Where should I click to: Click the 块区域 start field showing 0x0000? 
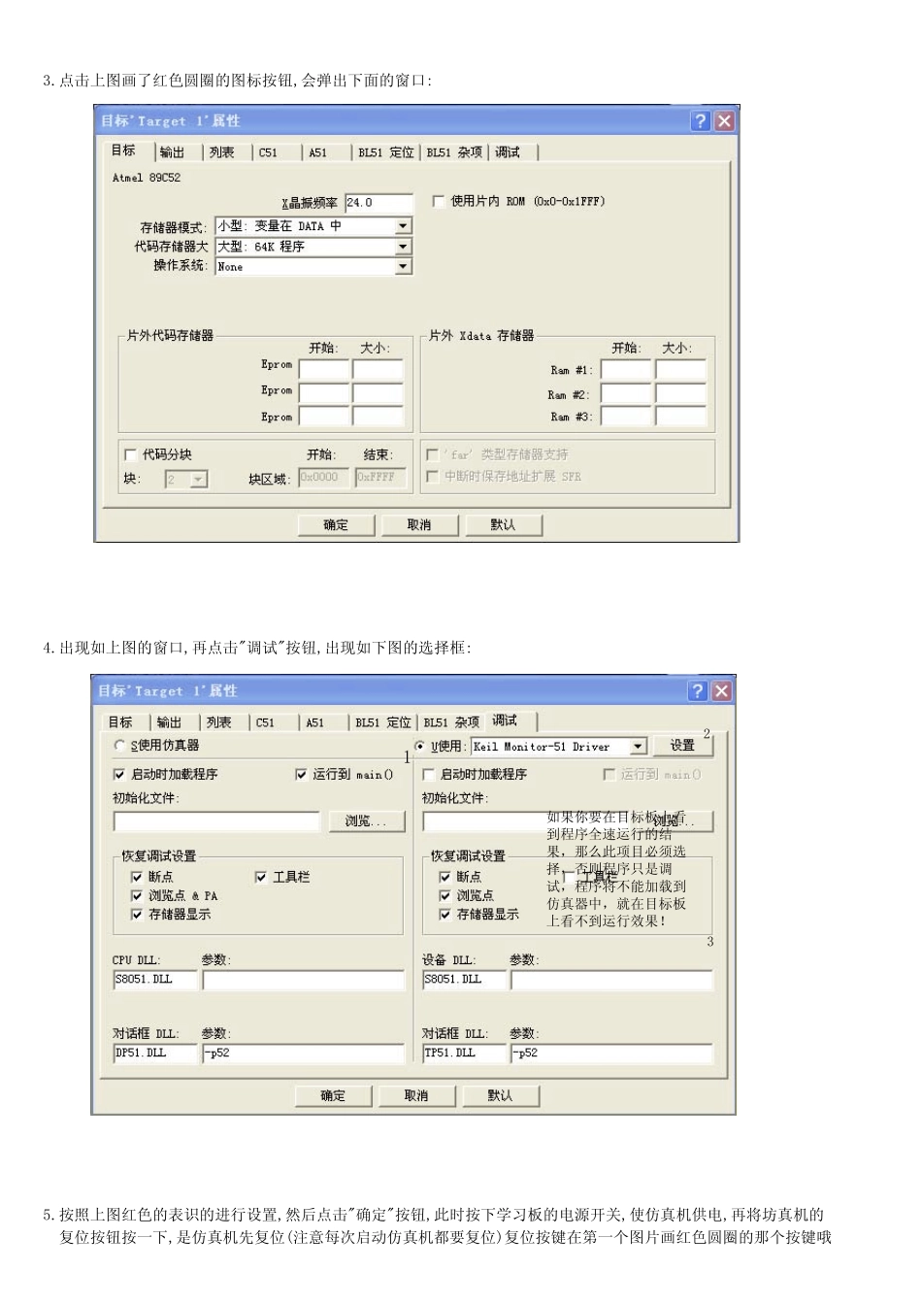(323, 478)
